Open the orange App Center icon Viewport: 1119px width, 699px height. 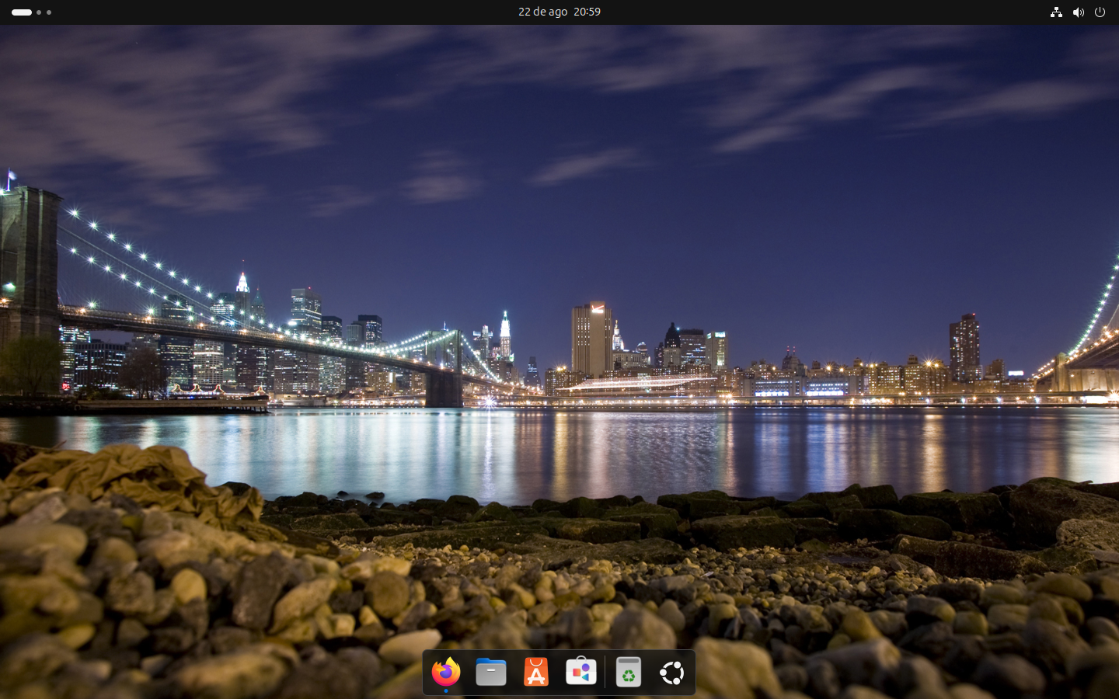[x=536, y=672]
